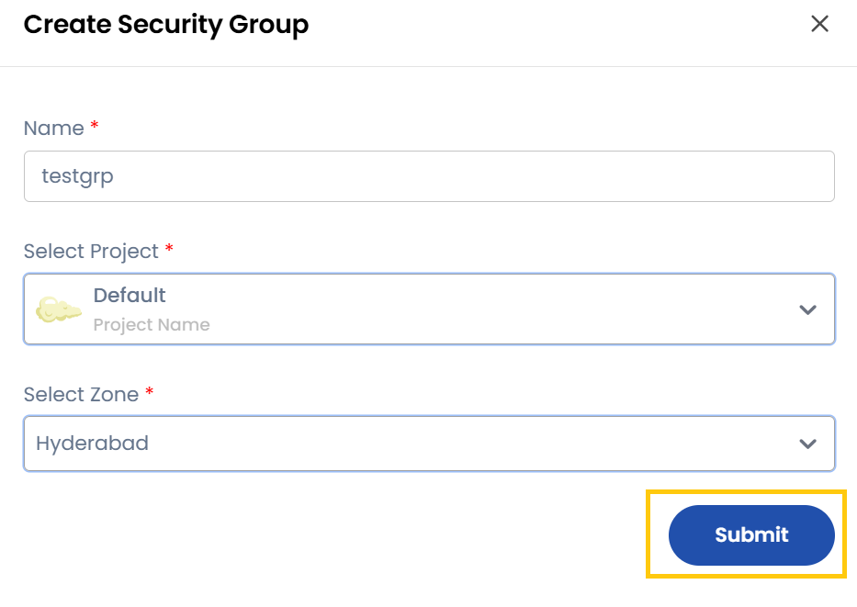This screenshot has height=607, width=857.
Task: Click the Project Name subtitle text
Action: [x=151, y=324]
